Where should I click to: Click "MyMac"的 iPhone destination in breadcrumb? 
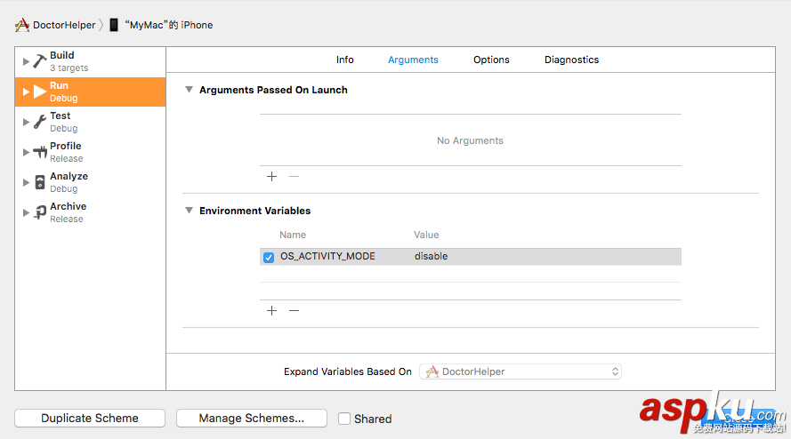tap(168, 25)
